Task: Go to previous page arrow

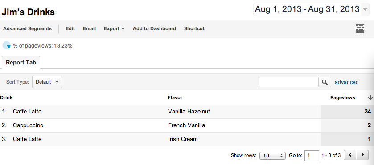Action: (350, 155)
